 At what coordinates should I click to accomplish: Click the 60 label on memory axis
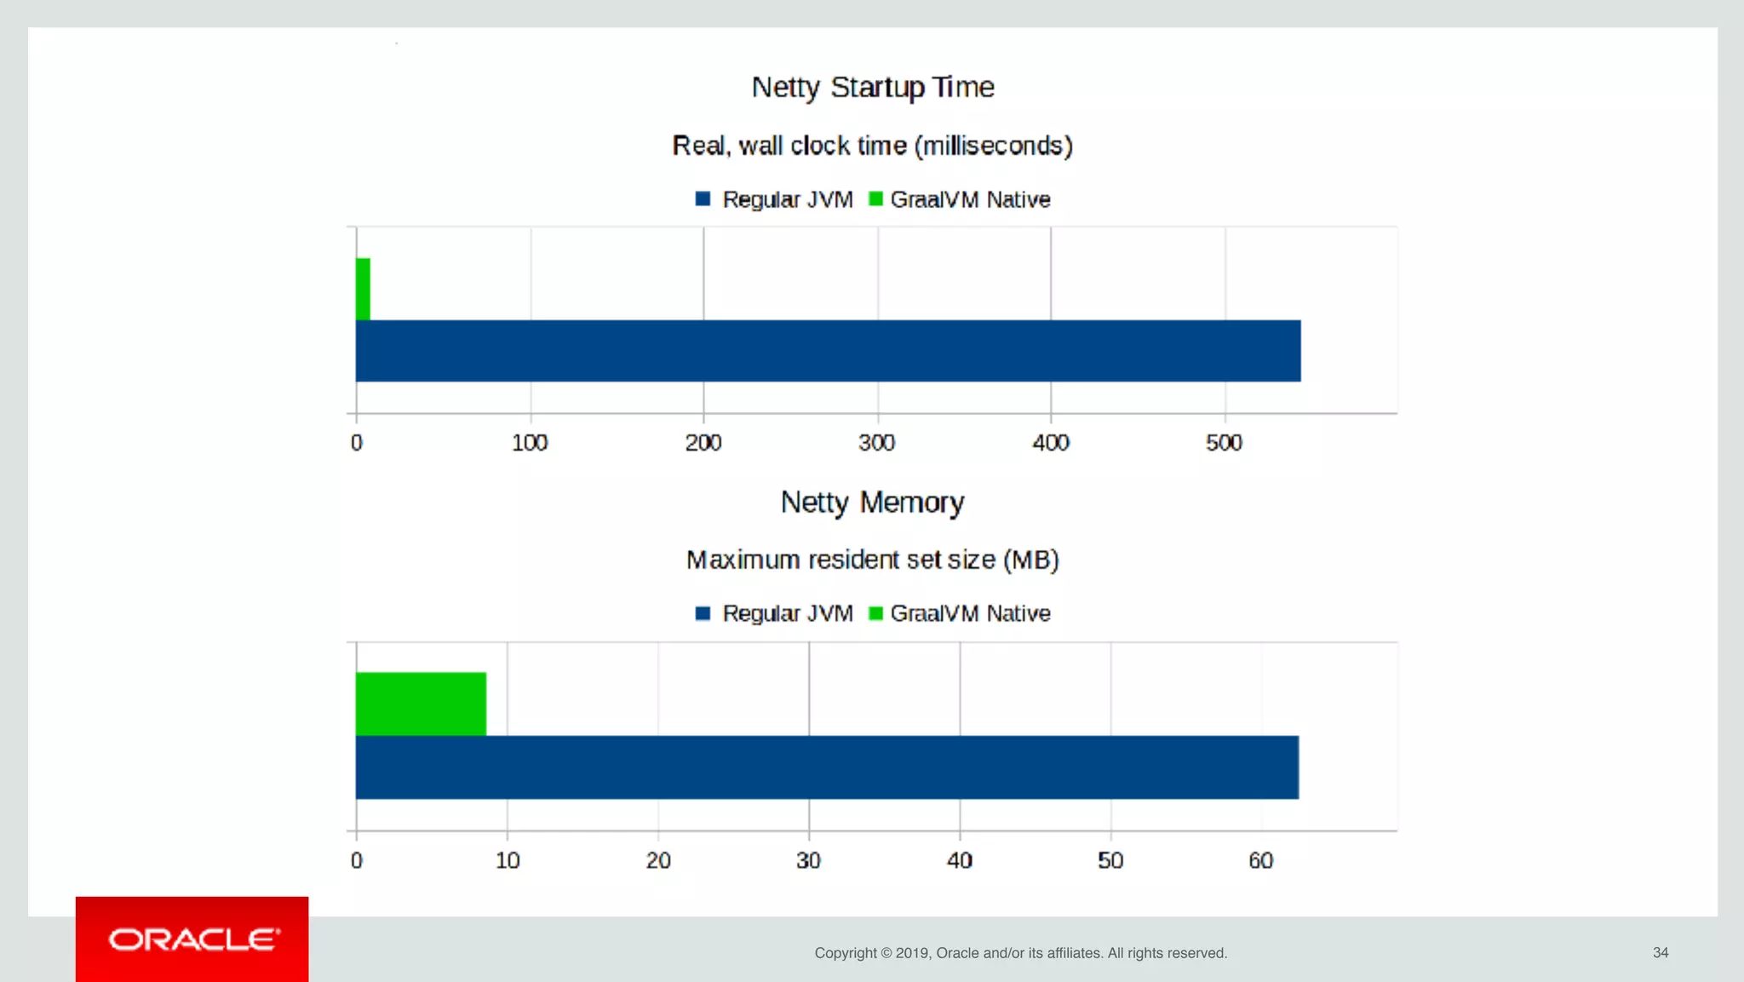click(x=1260, y=860)
